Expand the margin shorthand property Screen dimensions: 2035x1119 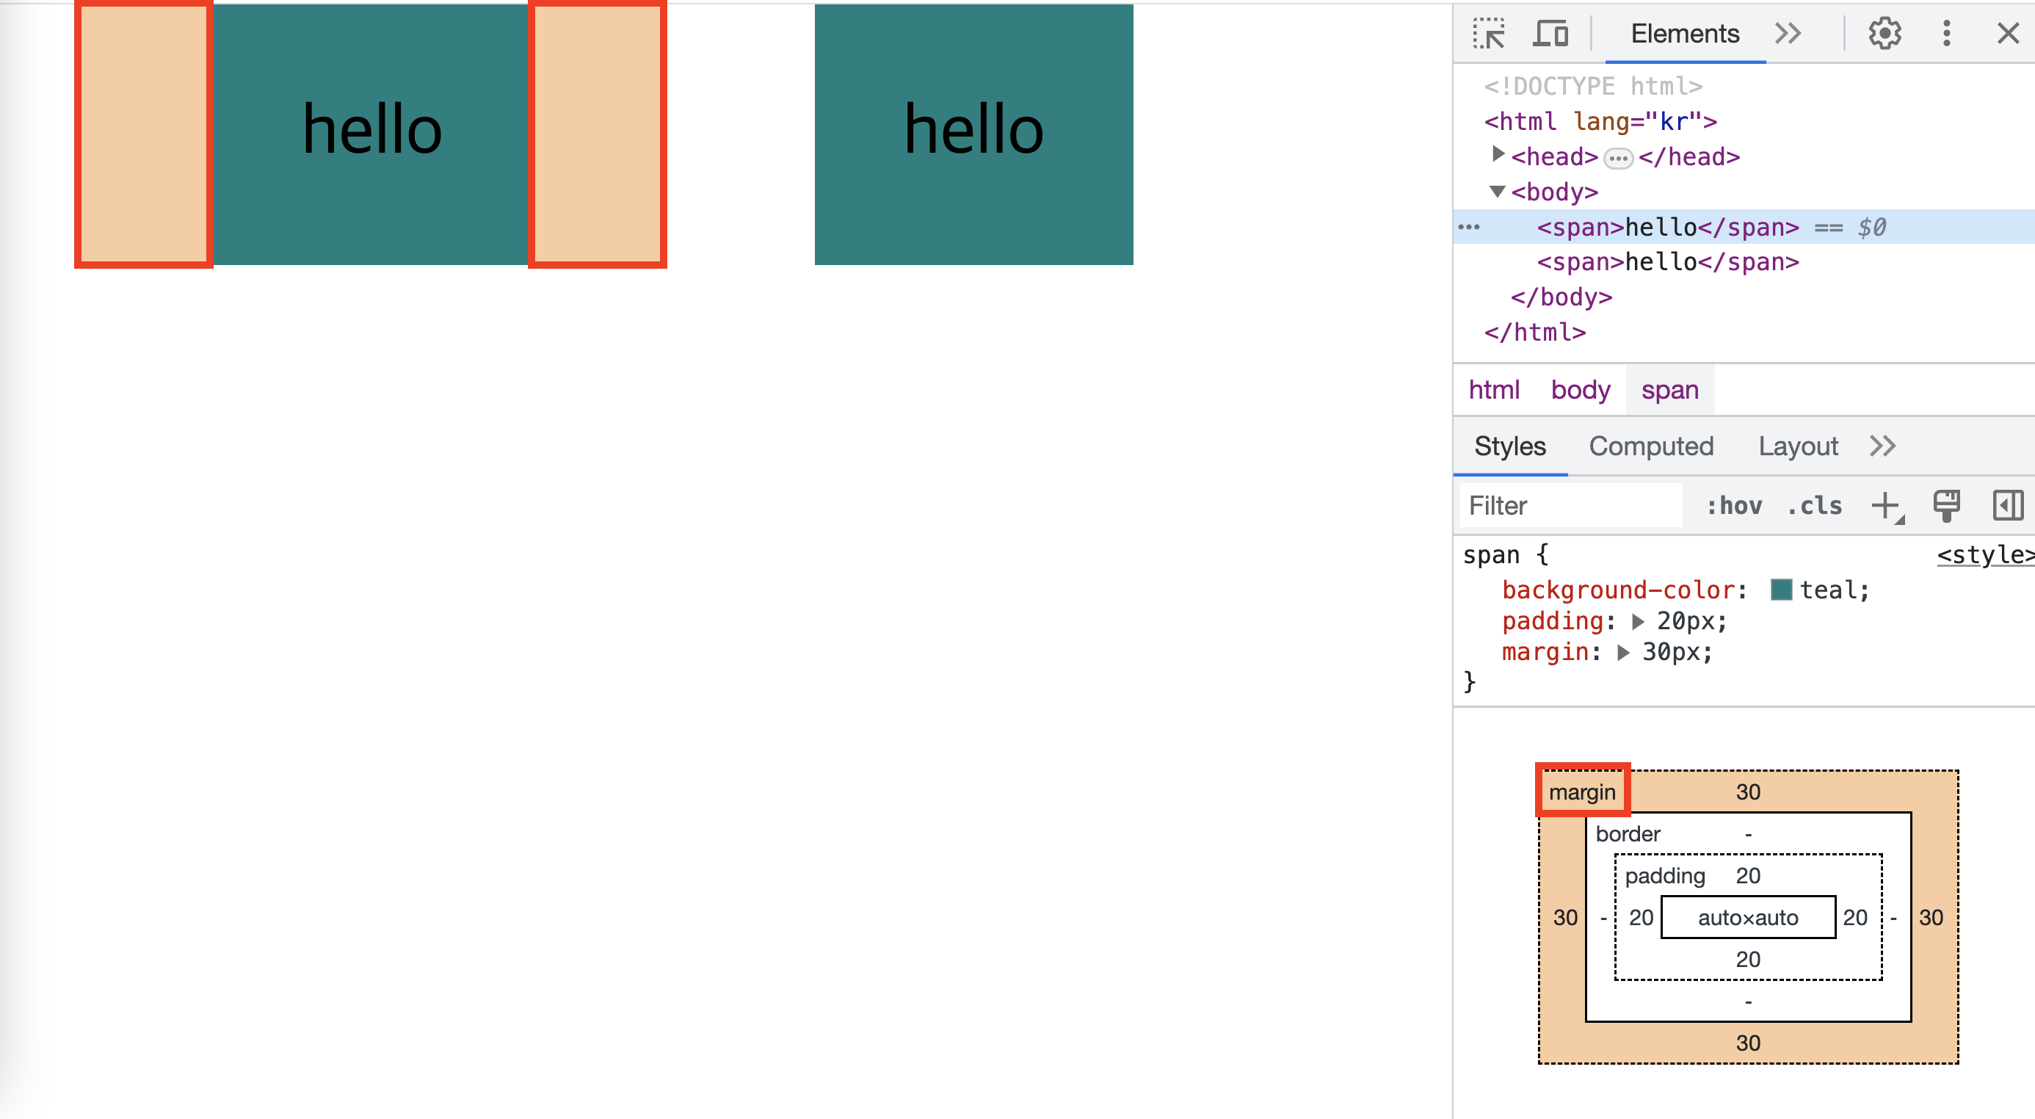tap(1624, 653)
